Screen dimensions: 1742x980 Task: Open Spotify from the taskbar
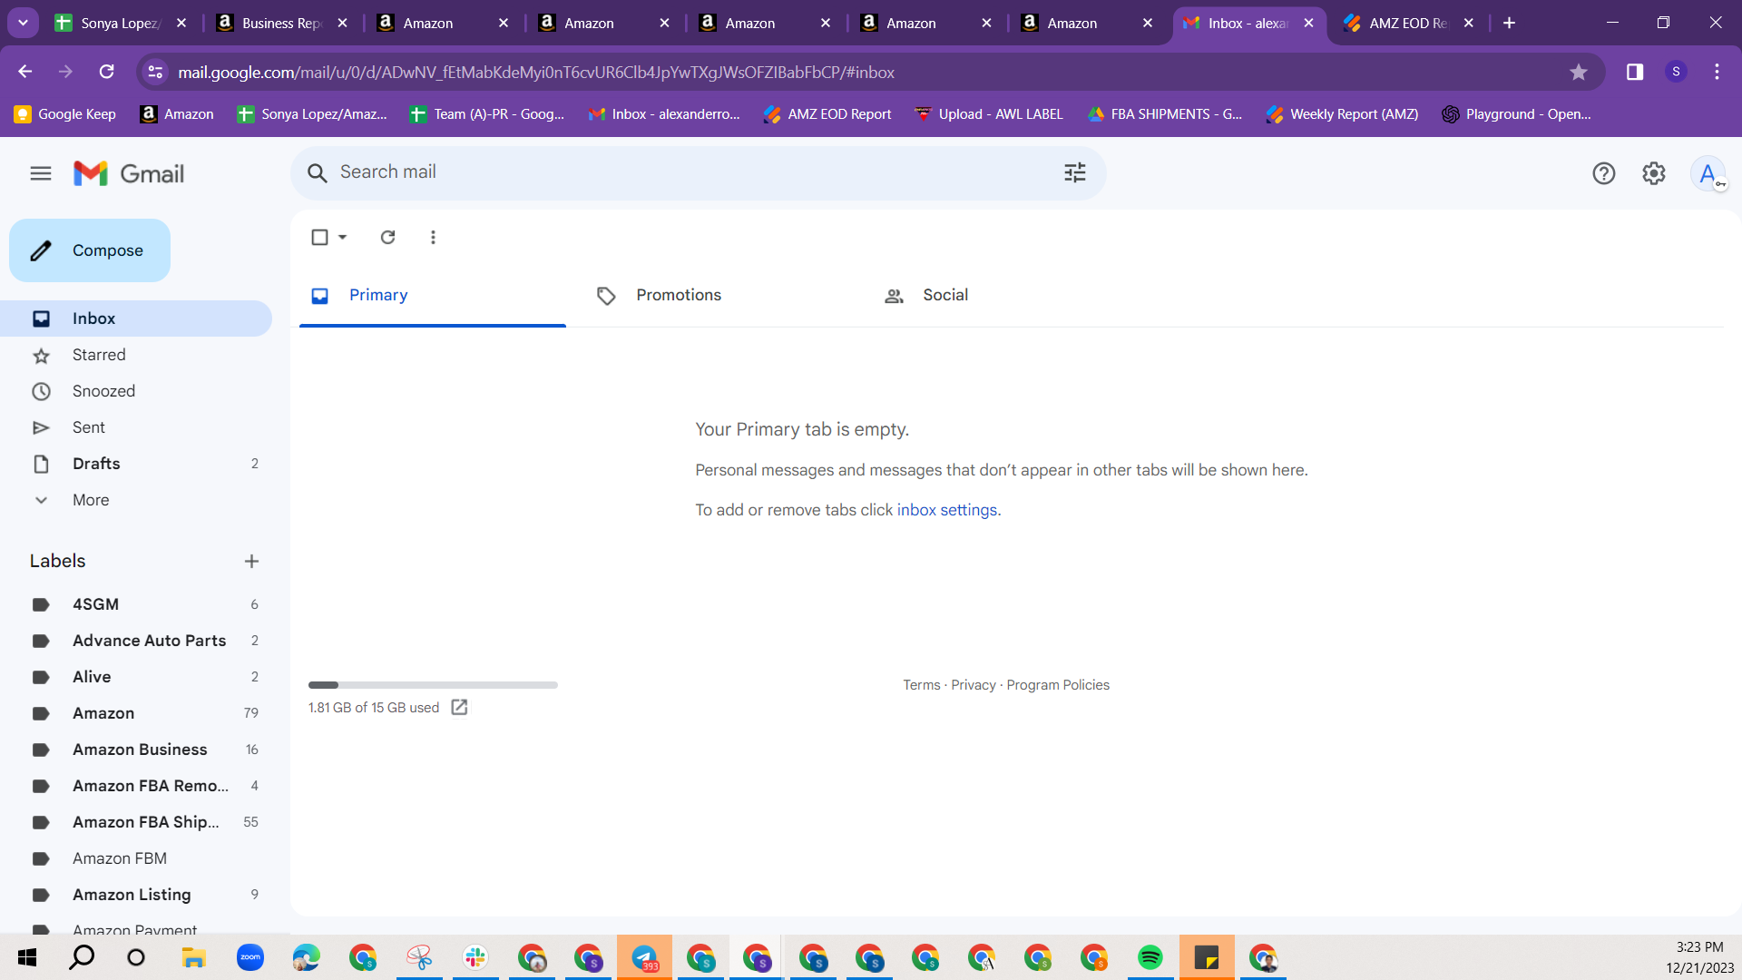point(1150,957)
